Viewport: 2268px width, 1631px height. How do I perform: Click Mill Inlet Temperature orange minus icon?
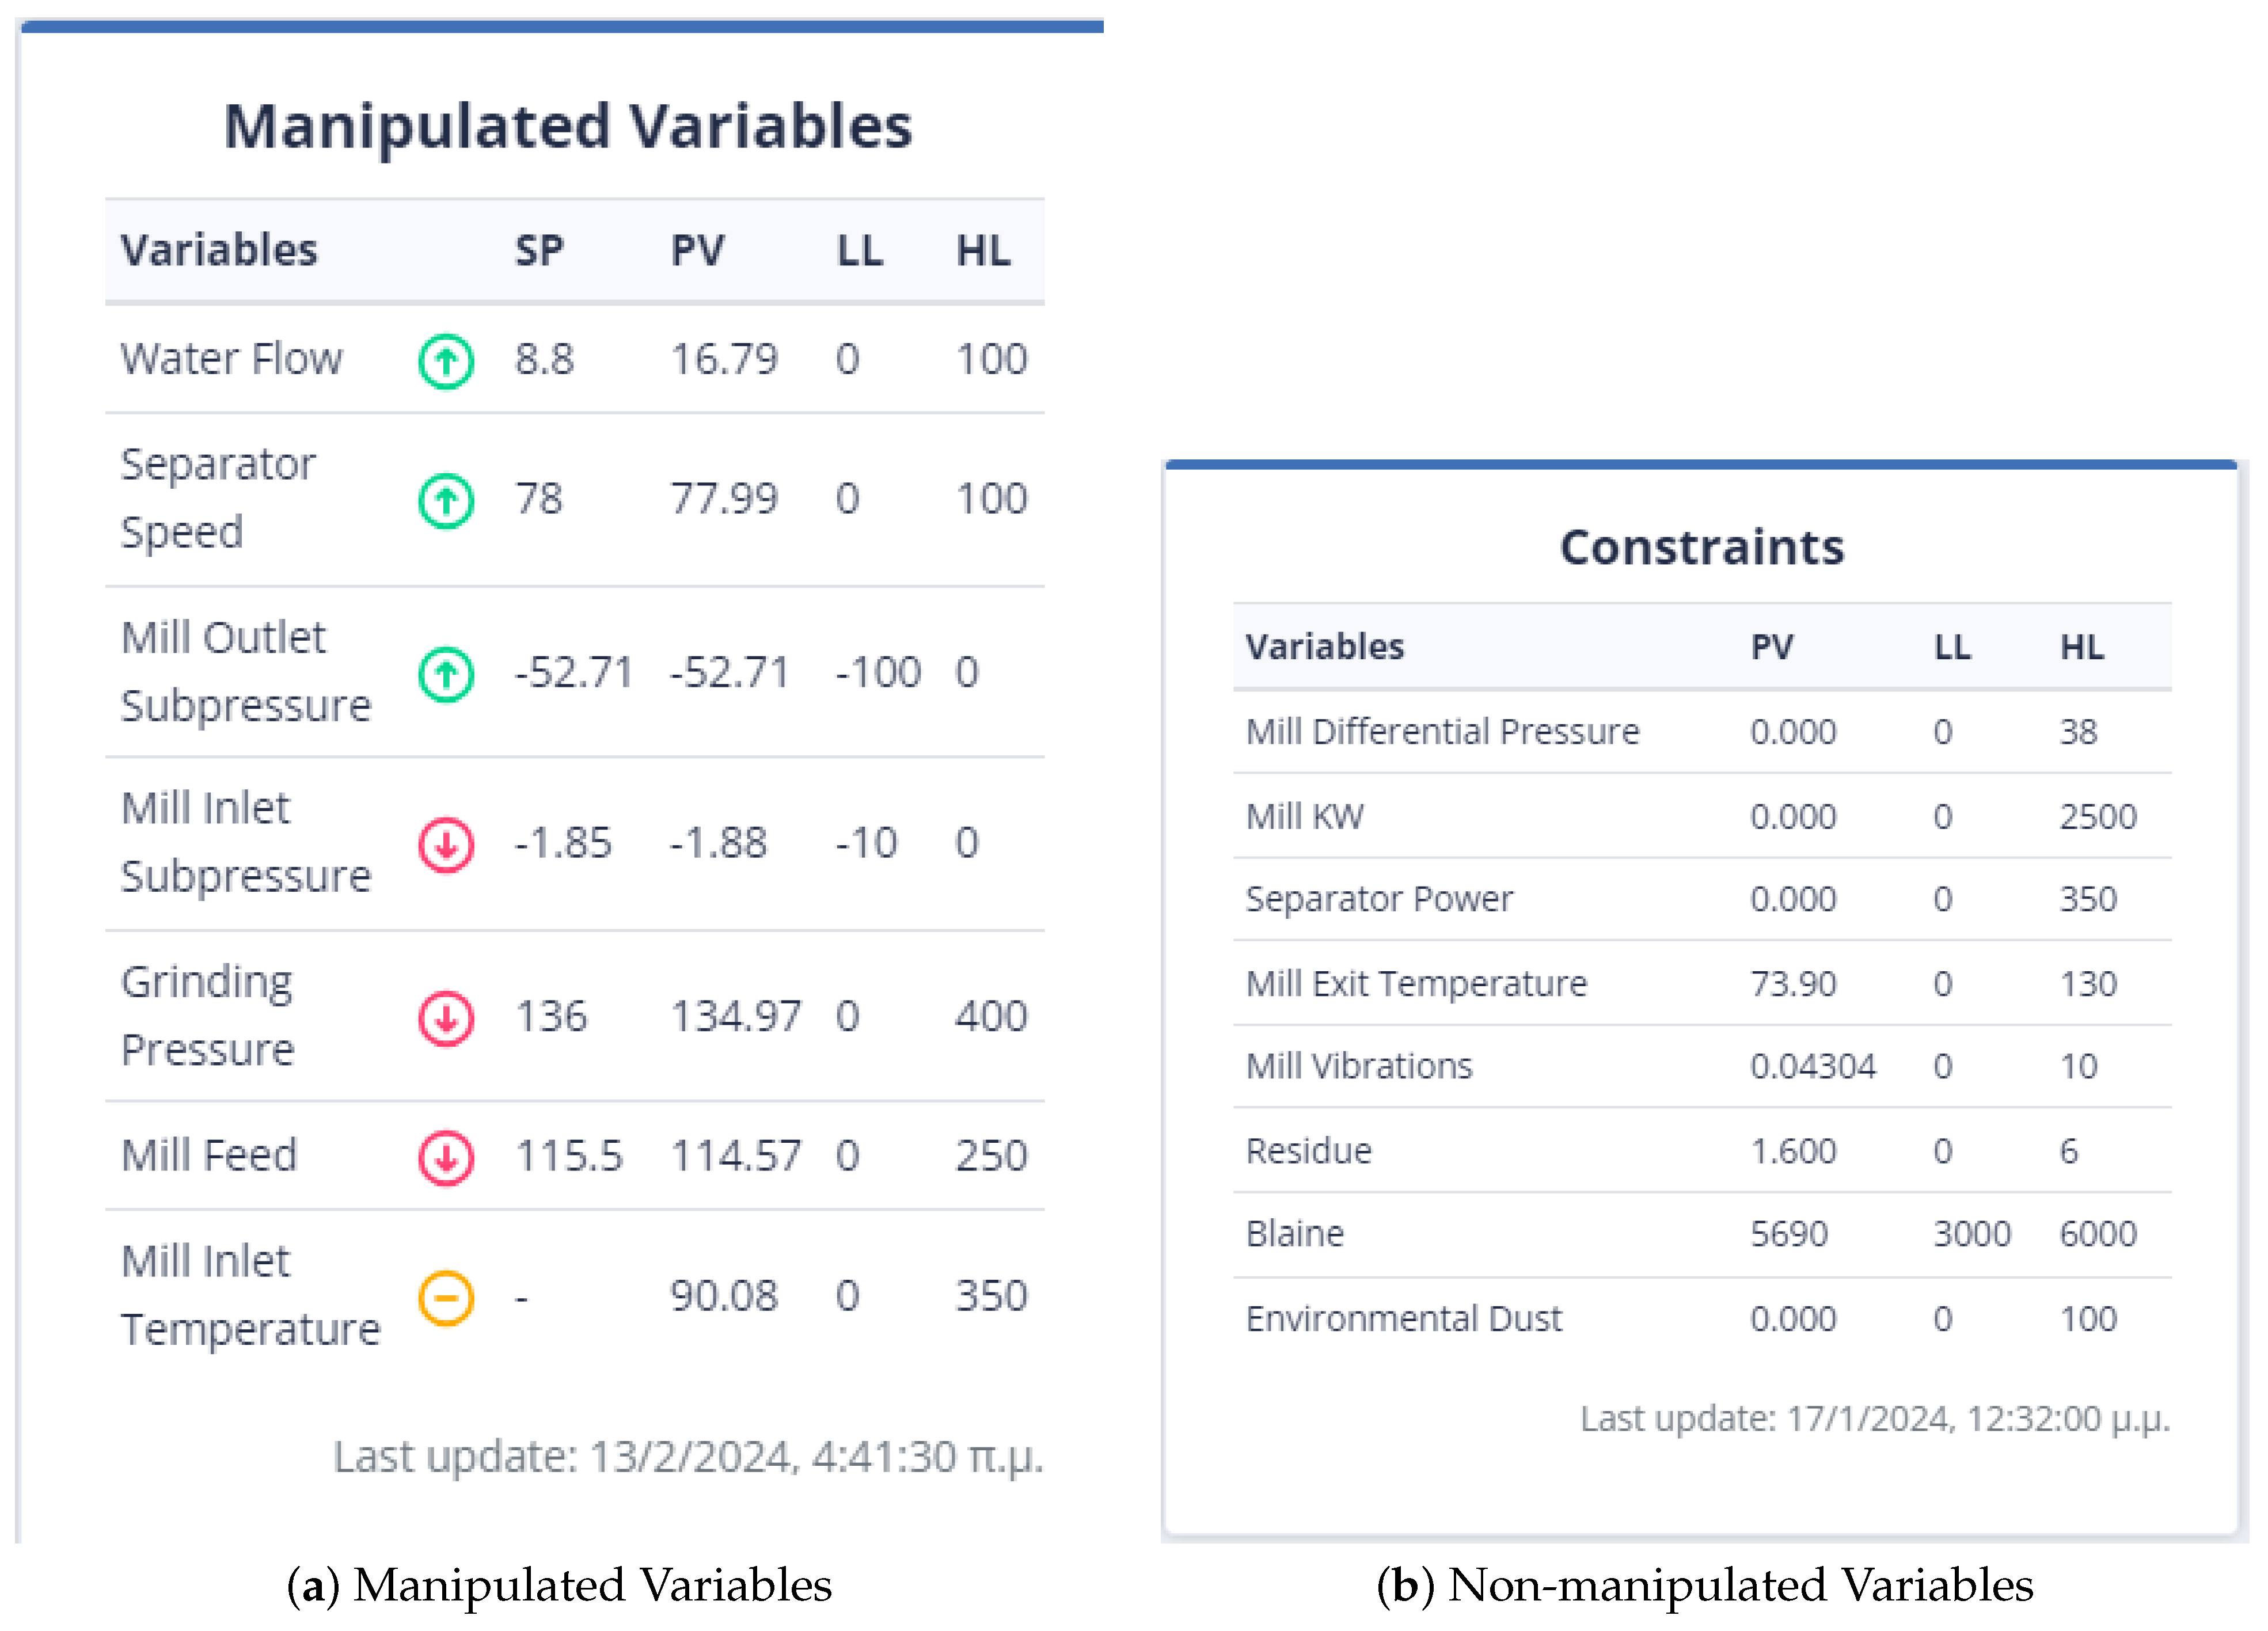[446, 1298]
